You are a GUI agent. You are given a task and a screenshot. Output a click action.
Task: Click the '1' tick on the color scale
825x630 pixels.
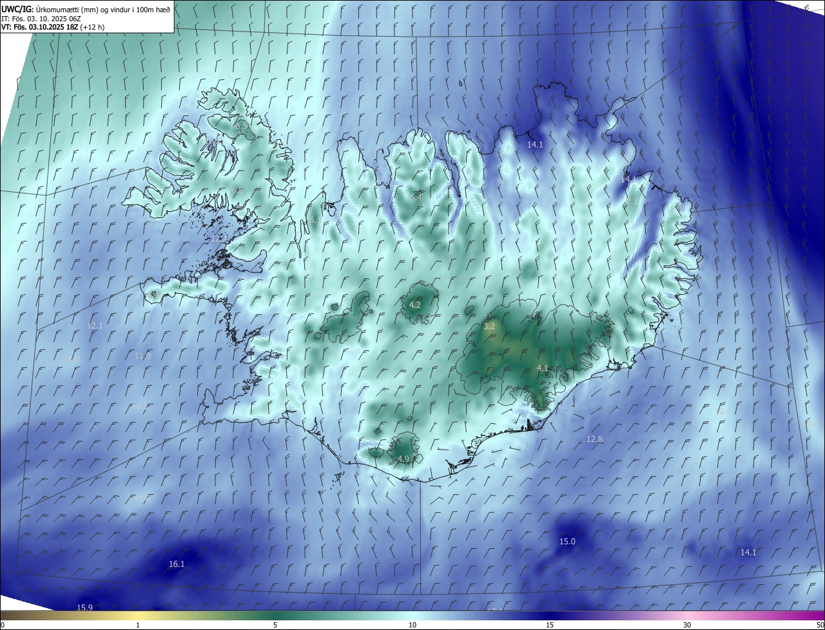click(138, 625)
